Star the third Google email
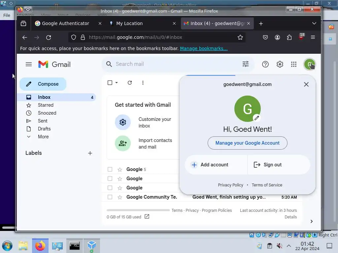338x253 pixels. tap(120, 188)
